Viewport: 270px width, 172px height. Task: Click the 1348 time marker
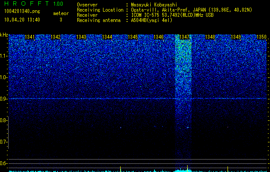210,37
